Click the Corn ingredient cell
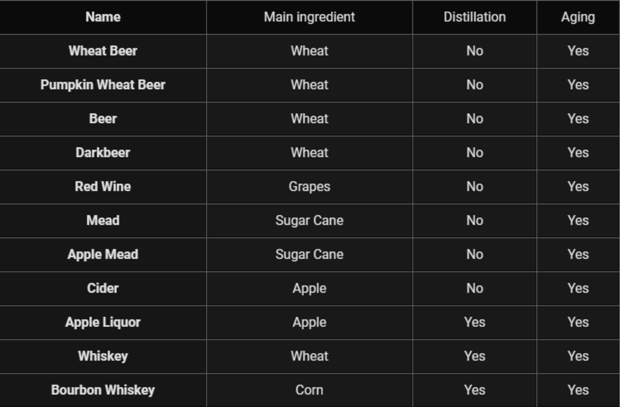The height and width of the screenshot is (407, 620). 309,391
